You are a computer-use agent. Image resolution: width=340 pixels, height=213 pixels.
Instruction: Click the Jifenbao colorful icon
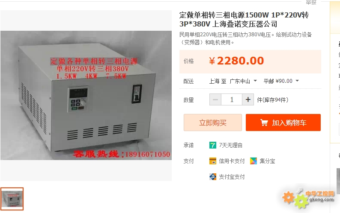pyautogui.click(x=253, y=161)
